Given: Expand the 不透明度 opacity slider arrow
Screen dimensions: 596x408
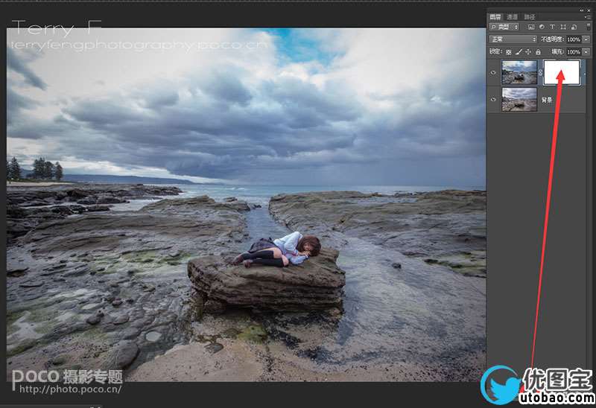Looking at the screenshot, I should (x=586, y=39).
